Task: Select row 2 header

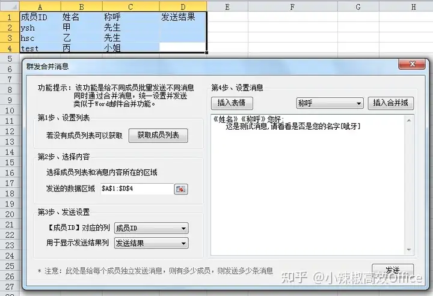Action: coord(10,28)
